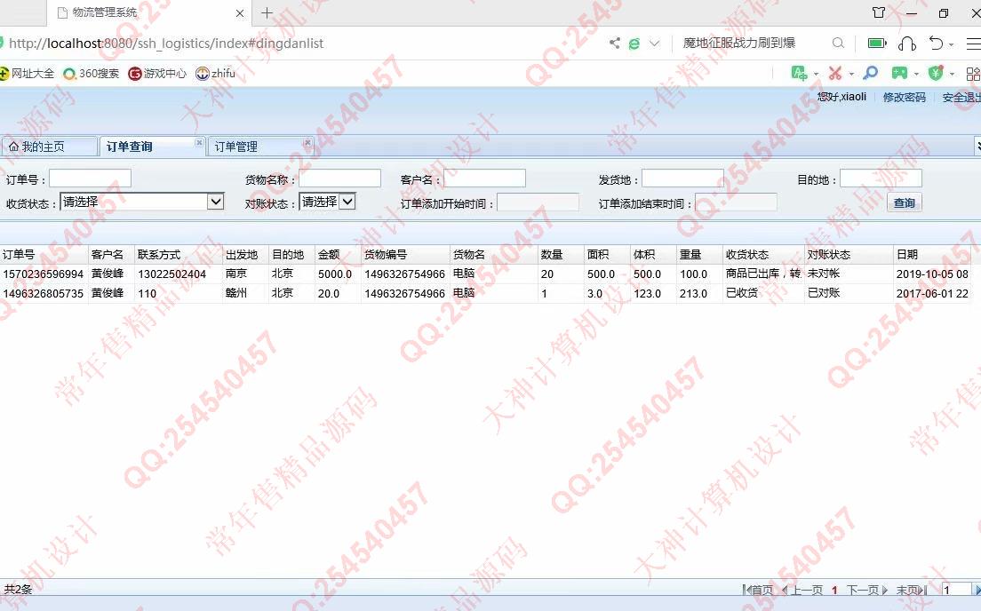Image resolution: width=981 pixels, height=611 pixels.
Task: Open a new browser tab with plus
Action: pos(267,12)
